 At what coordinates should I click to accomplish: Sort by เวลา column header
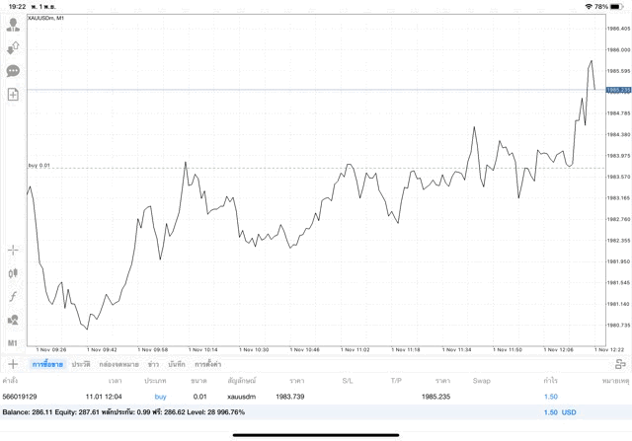click(x=115, y=381)
